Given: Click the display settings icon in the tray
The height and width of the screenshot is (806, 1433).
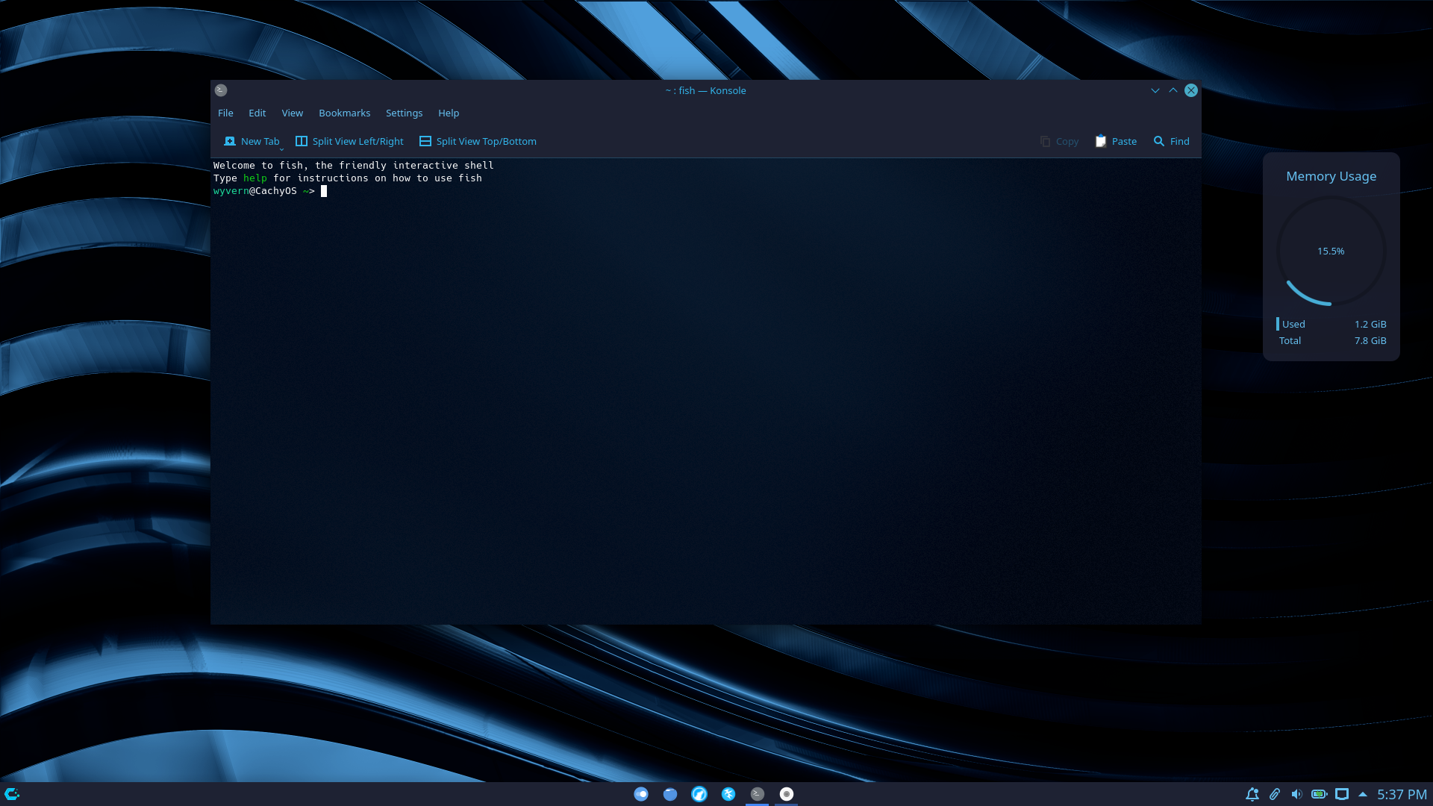Looking at the screenshot, I should tap(1343, 794).
